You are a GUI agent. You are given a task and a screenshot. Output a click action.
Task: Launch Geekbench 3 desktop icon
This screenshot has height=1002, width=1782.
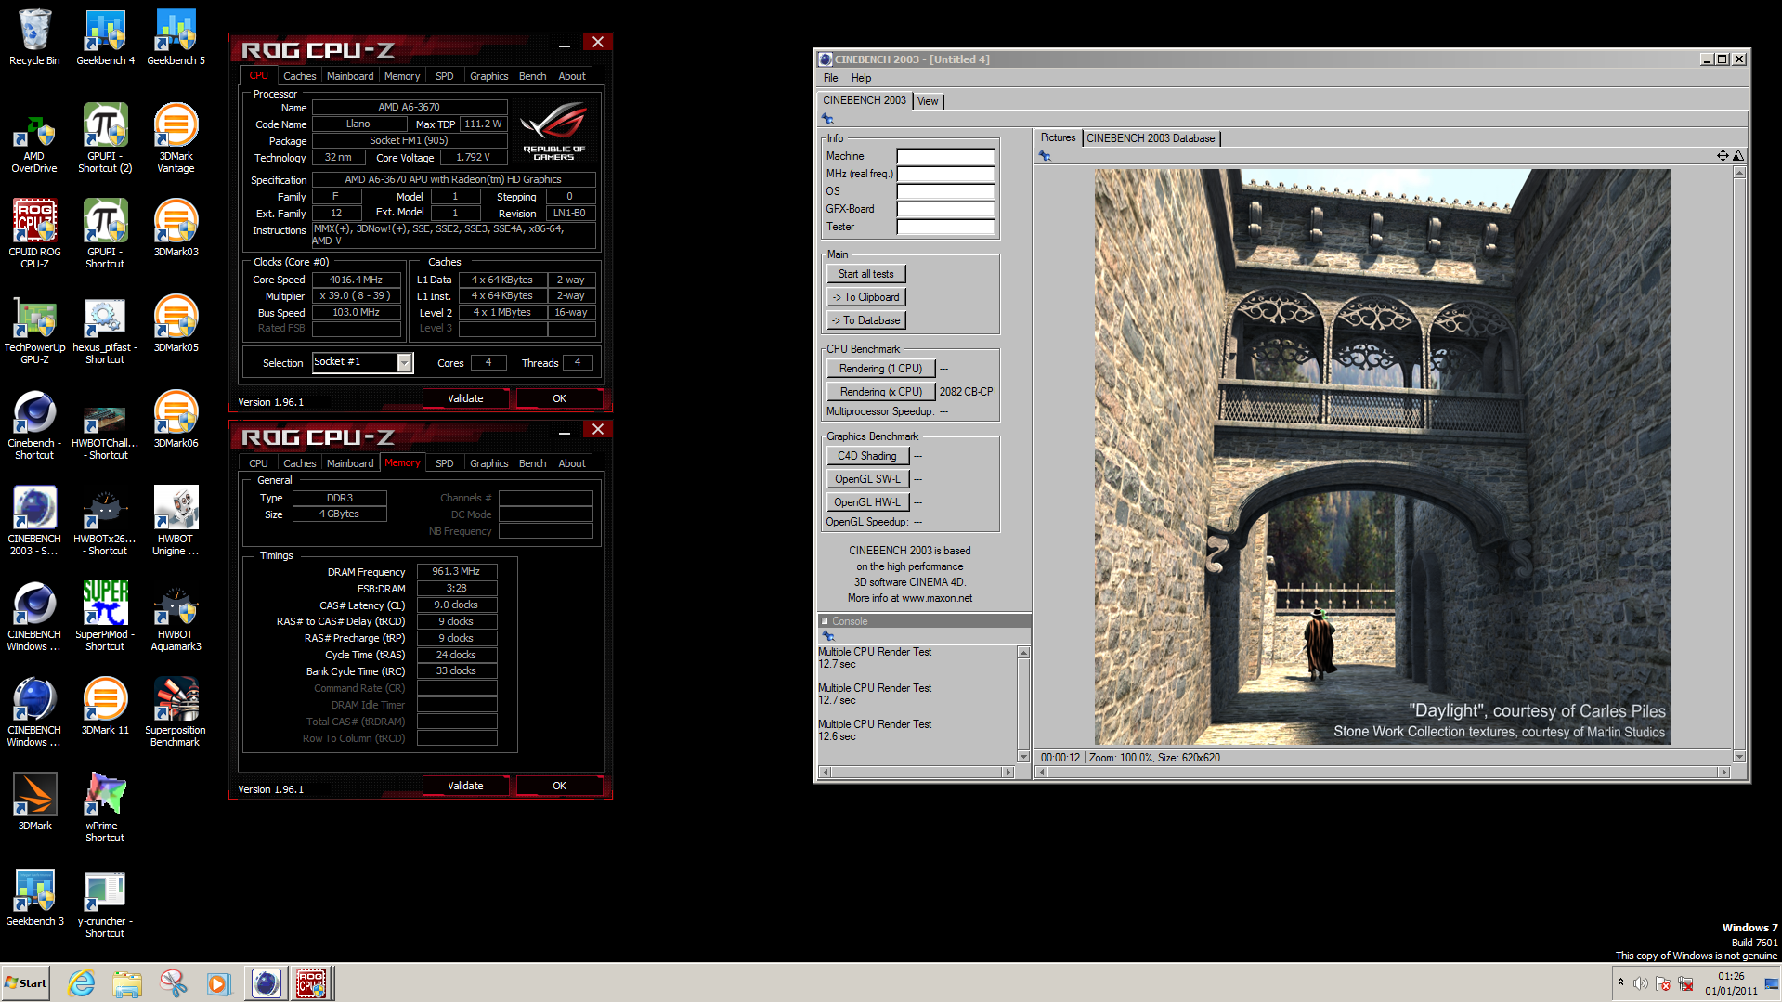(34, 899)
